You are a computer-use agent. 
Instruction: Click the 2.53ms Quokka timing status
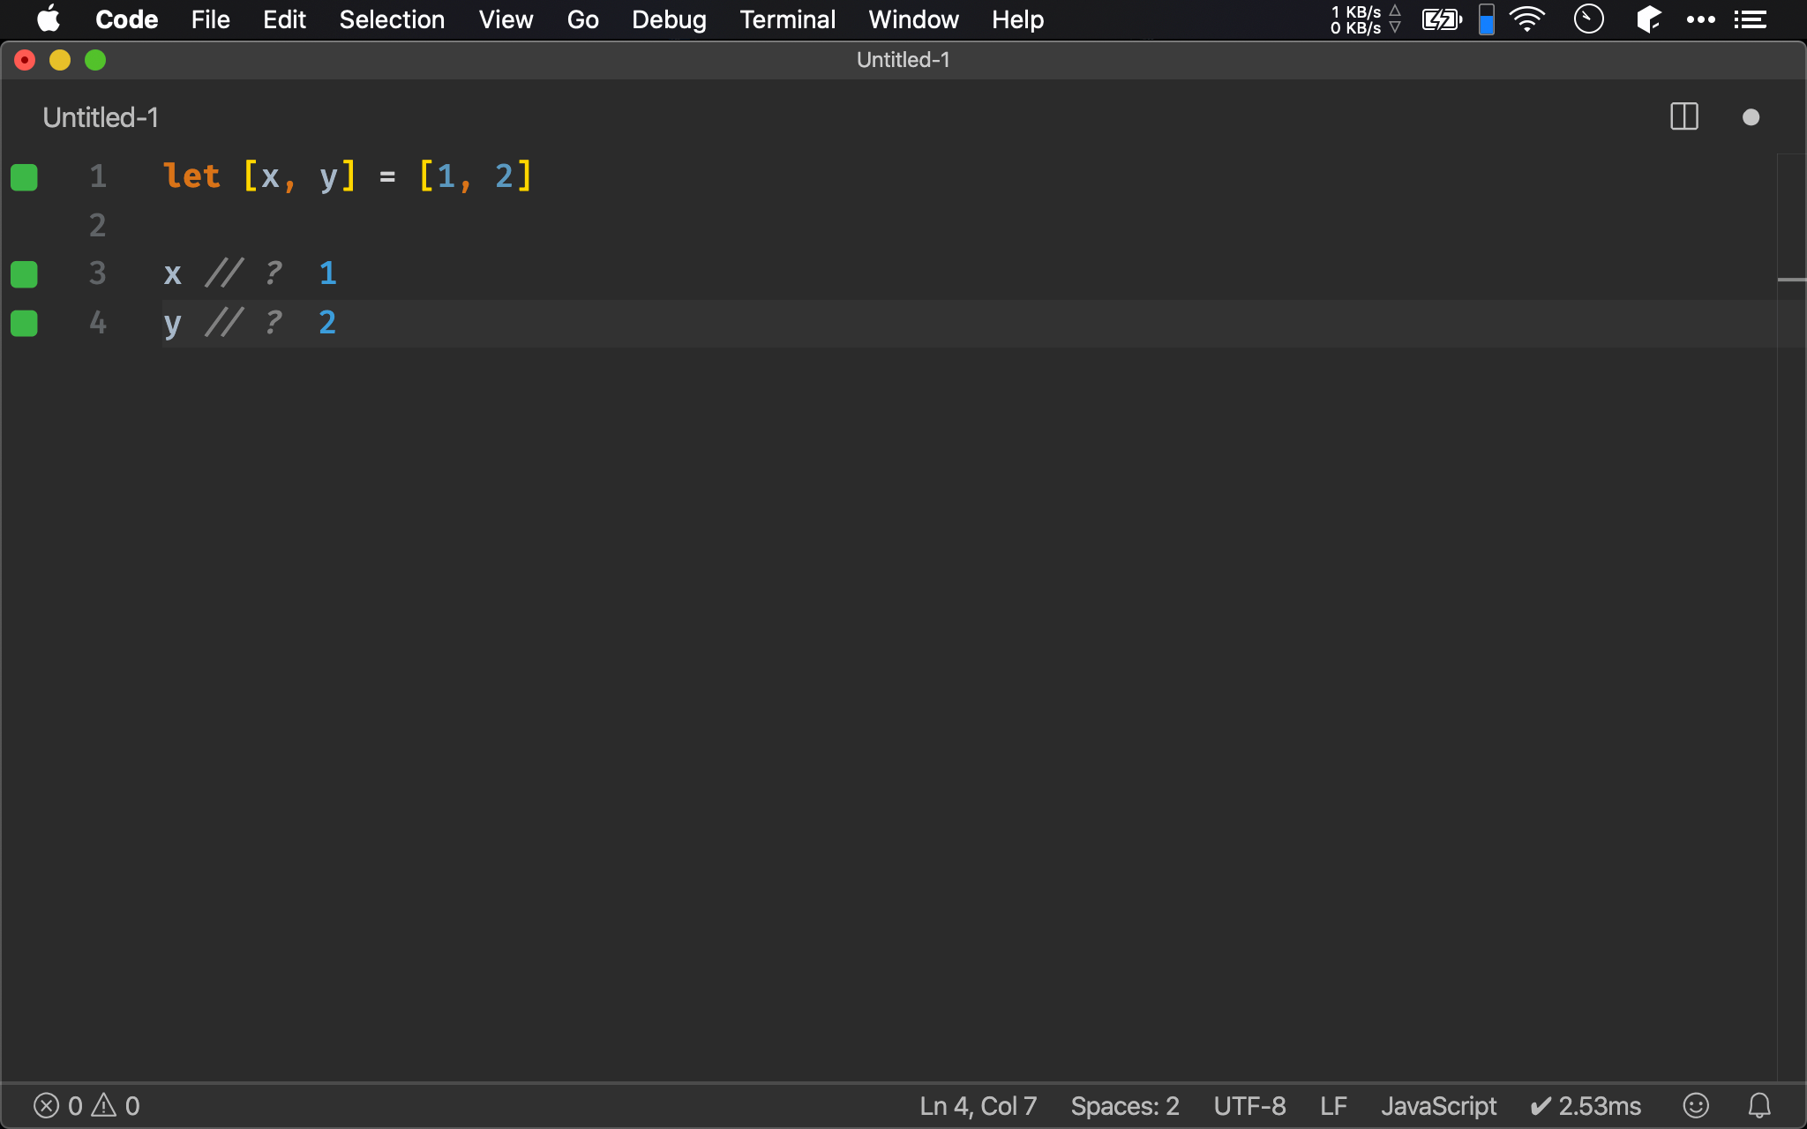(1586, 1105)
